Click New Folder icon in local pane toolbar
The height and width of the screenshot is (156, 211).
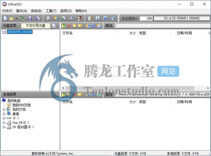pyautogui.click(x=69, y=95)
